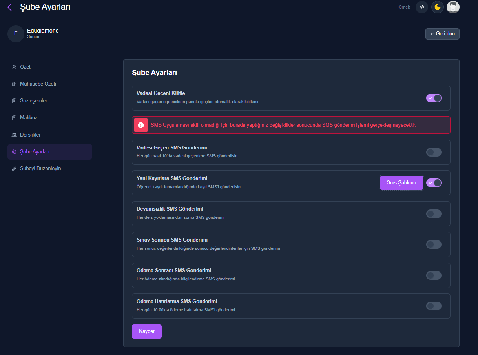Click the Sunum label under Edudiamond
The height and width of the screenshot is (355, 478).
click(34, 37)
